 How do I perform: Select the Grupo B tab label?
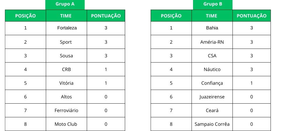coord(212,4)
